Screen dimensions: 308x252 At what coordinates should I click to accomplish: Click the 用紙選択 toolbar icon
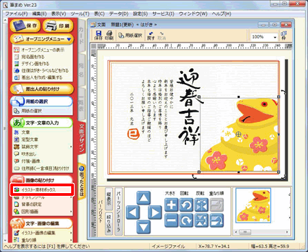(x=130, y=36)
